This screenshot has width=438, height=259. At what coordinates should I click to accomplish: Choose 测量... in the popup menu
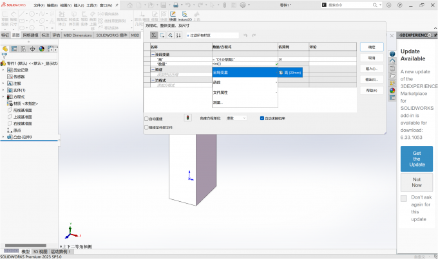(x=245, y=103)
